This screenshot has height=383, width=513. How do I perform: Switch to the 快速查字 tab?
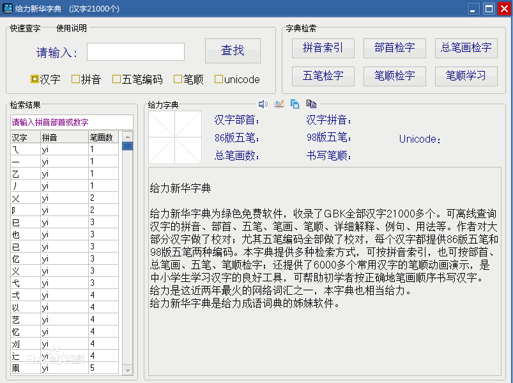tap(25, 28)
